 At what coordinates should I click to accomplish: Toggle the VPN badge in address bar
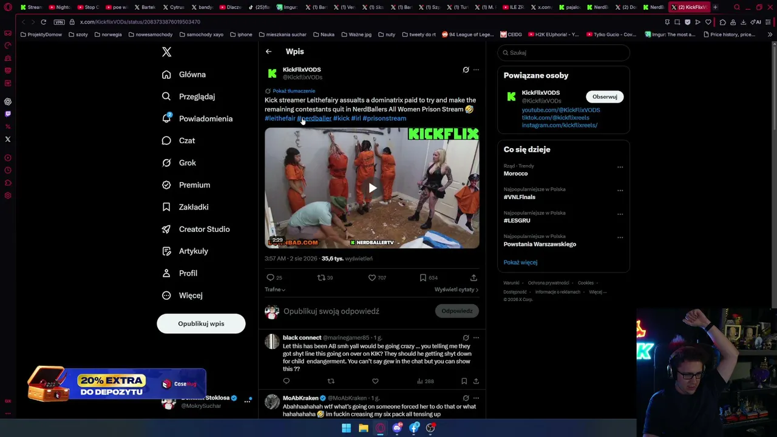tap(59, 22)
